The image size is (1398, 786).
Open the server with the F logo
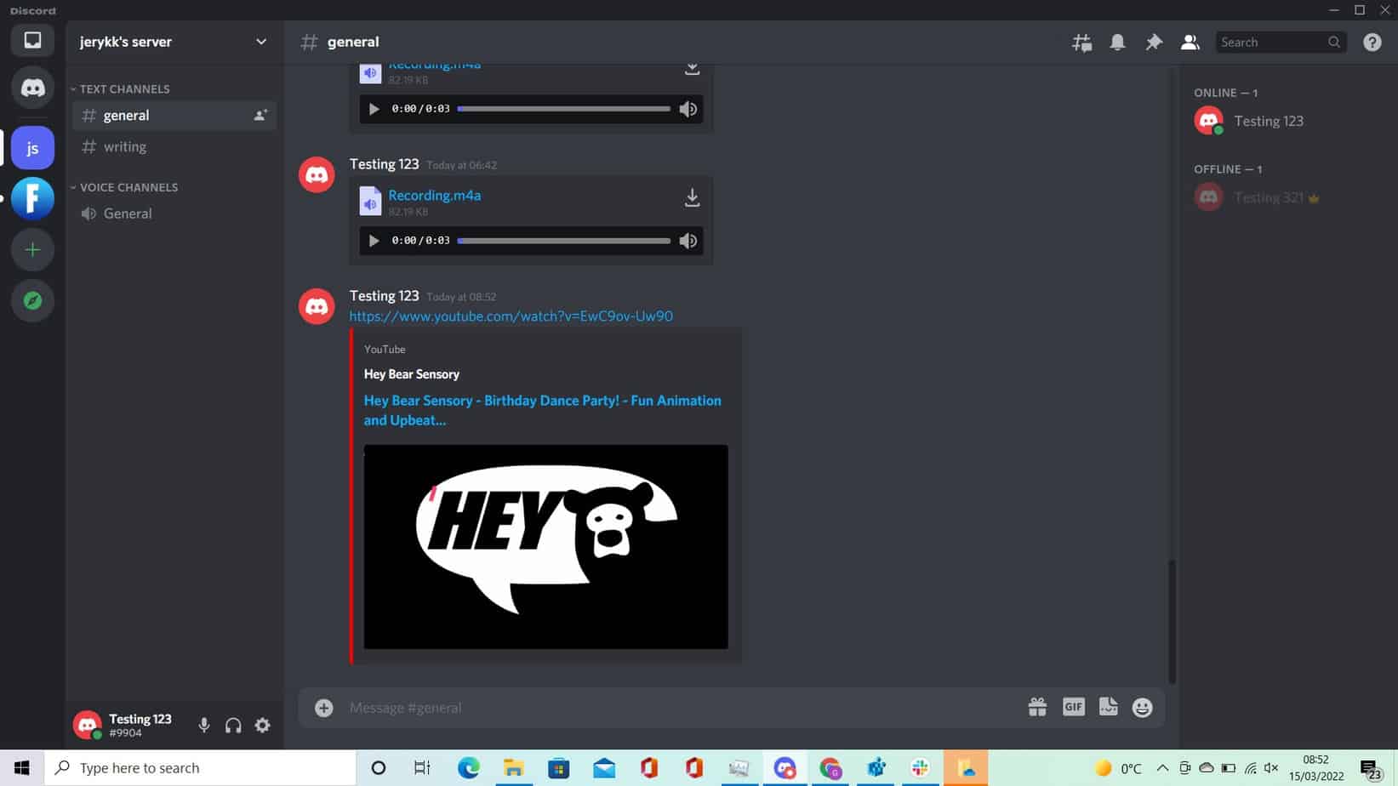[32, 198]
